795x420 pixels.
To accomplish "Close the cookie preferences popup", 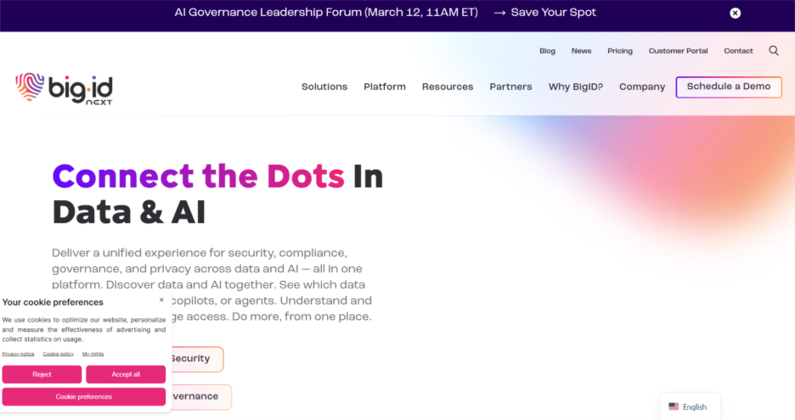I will point(161,300).
